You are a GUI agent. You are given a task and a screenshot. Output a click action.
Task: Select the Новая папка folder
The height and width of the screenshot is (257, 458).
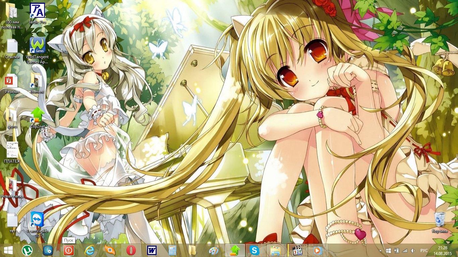(x=12, y=187)
